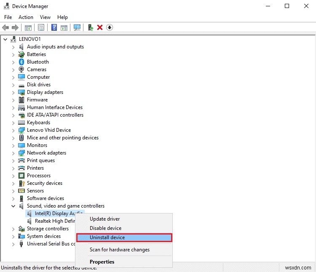Expand the Software devices category
This screenshot has width=316, height=272.
pyautogui.click(x=13, y=199)
